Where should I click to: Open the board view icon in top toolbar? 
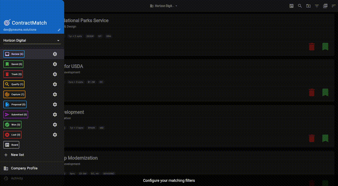coord(292,6)
